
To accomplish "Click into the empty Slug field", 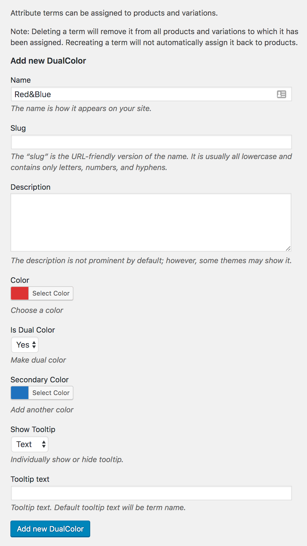I will (x=151, y=142).
